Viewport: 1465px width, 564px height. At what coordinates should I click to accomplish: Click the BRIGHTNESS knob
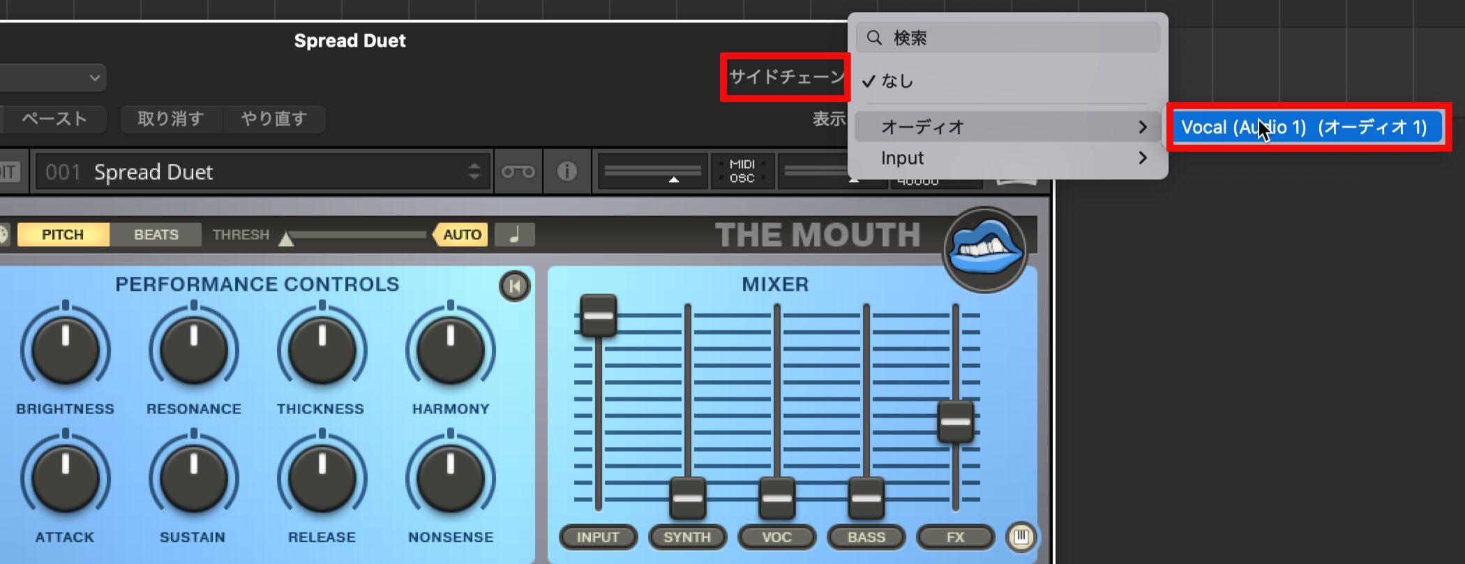click(66, 349)
